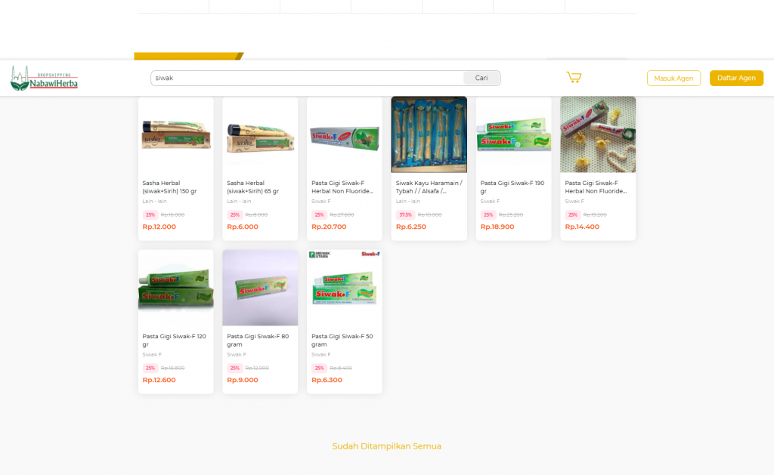Click the Sudah Ditampilkan Semua text

point(386,446)
